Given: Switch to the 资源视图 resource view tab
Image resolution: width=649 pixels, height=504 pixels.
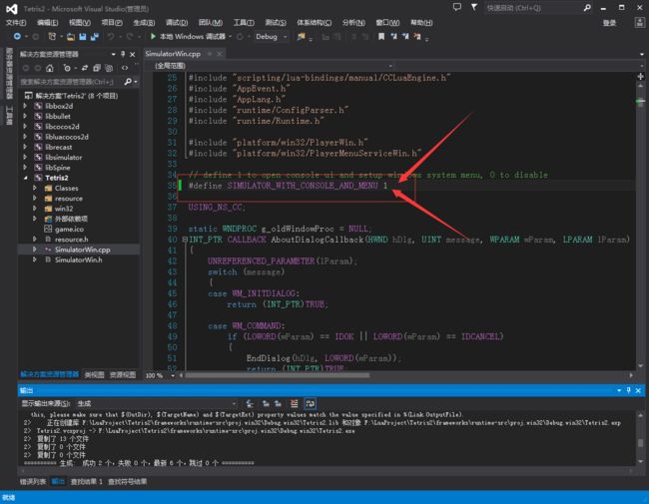Looking at the screenshot, I should pyautogui.click(x=123, y=374).
